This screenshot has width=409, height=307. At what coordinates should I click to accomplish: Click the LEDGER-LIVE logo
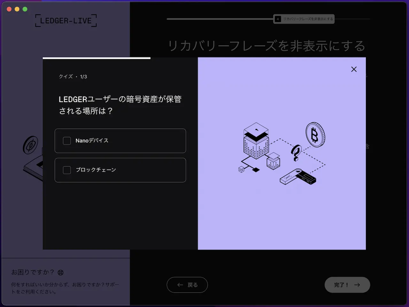[66, 21]
